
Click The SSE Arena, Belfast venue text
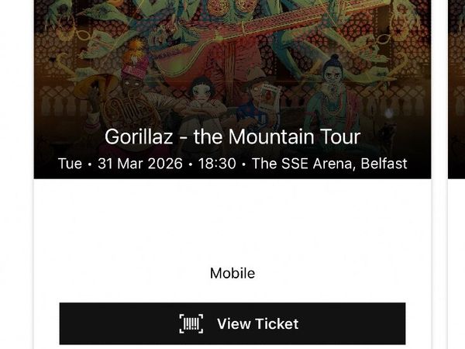click(x=329, y=164)
